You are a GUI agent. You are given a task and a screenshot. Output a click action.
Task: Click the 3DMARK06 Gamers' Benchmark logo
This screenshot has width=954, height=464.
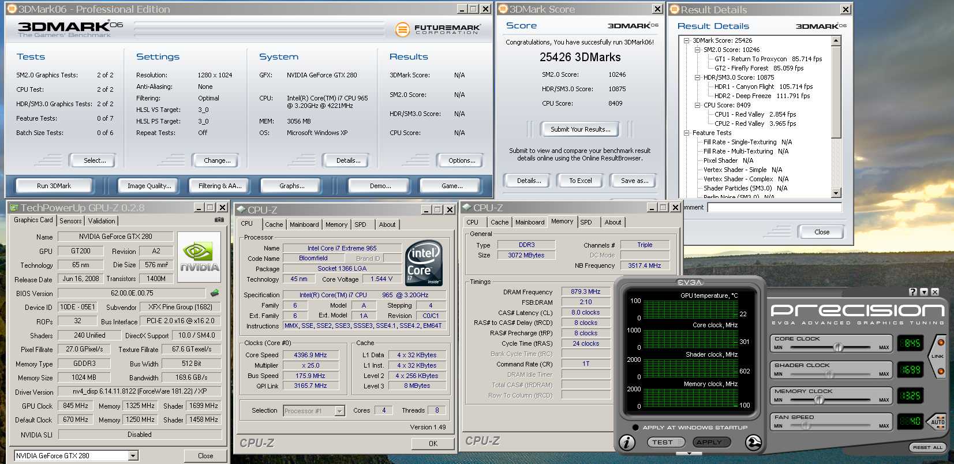70,29
